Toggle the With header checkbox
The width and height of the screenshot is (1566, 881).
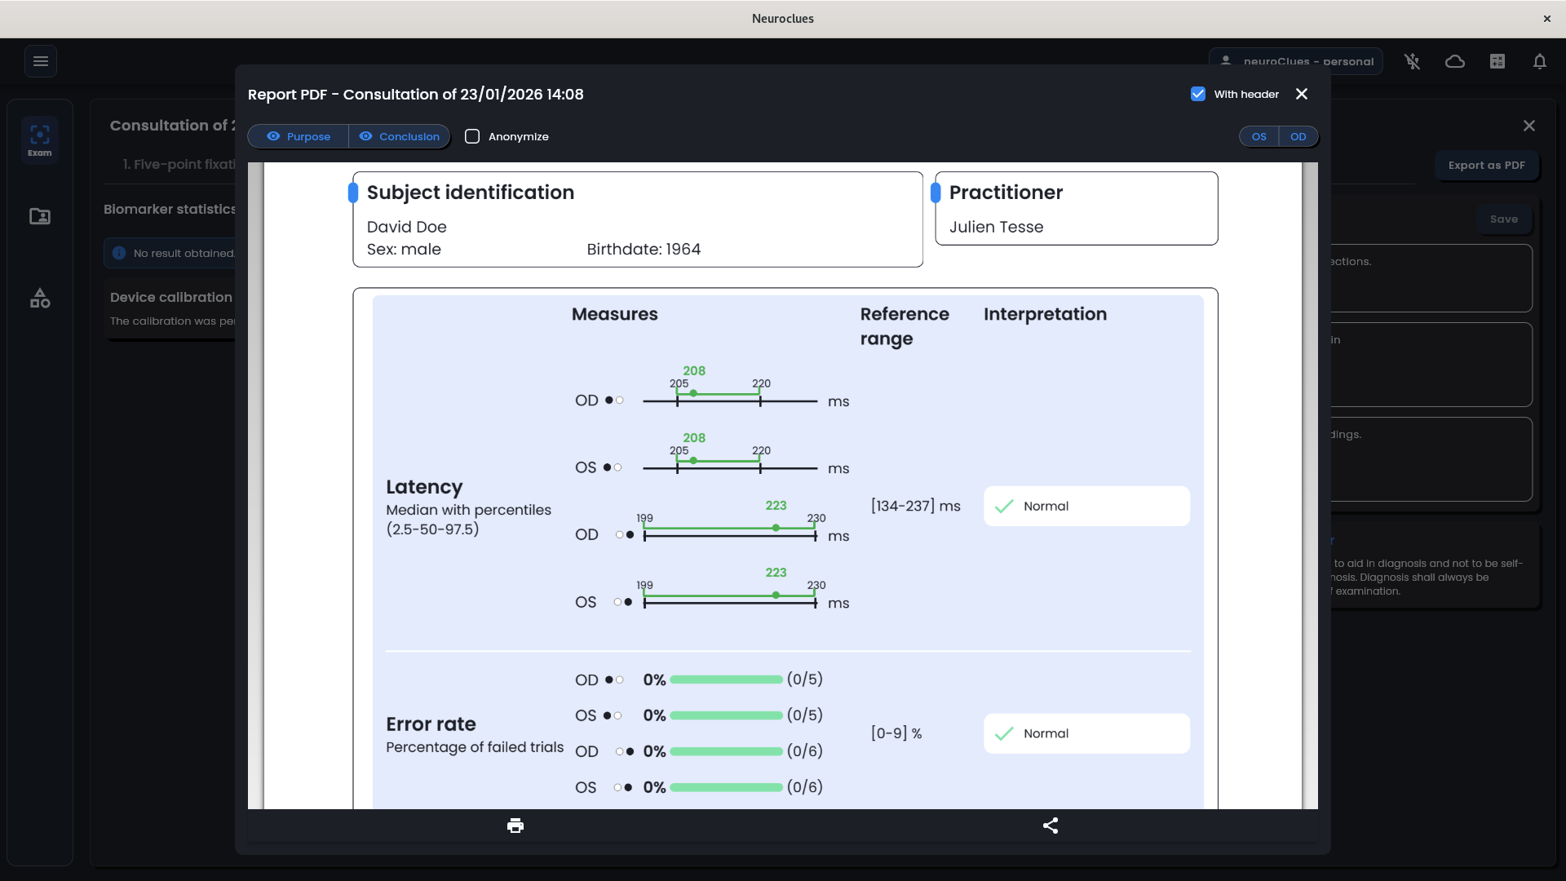[1198, 94]
